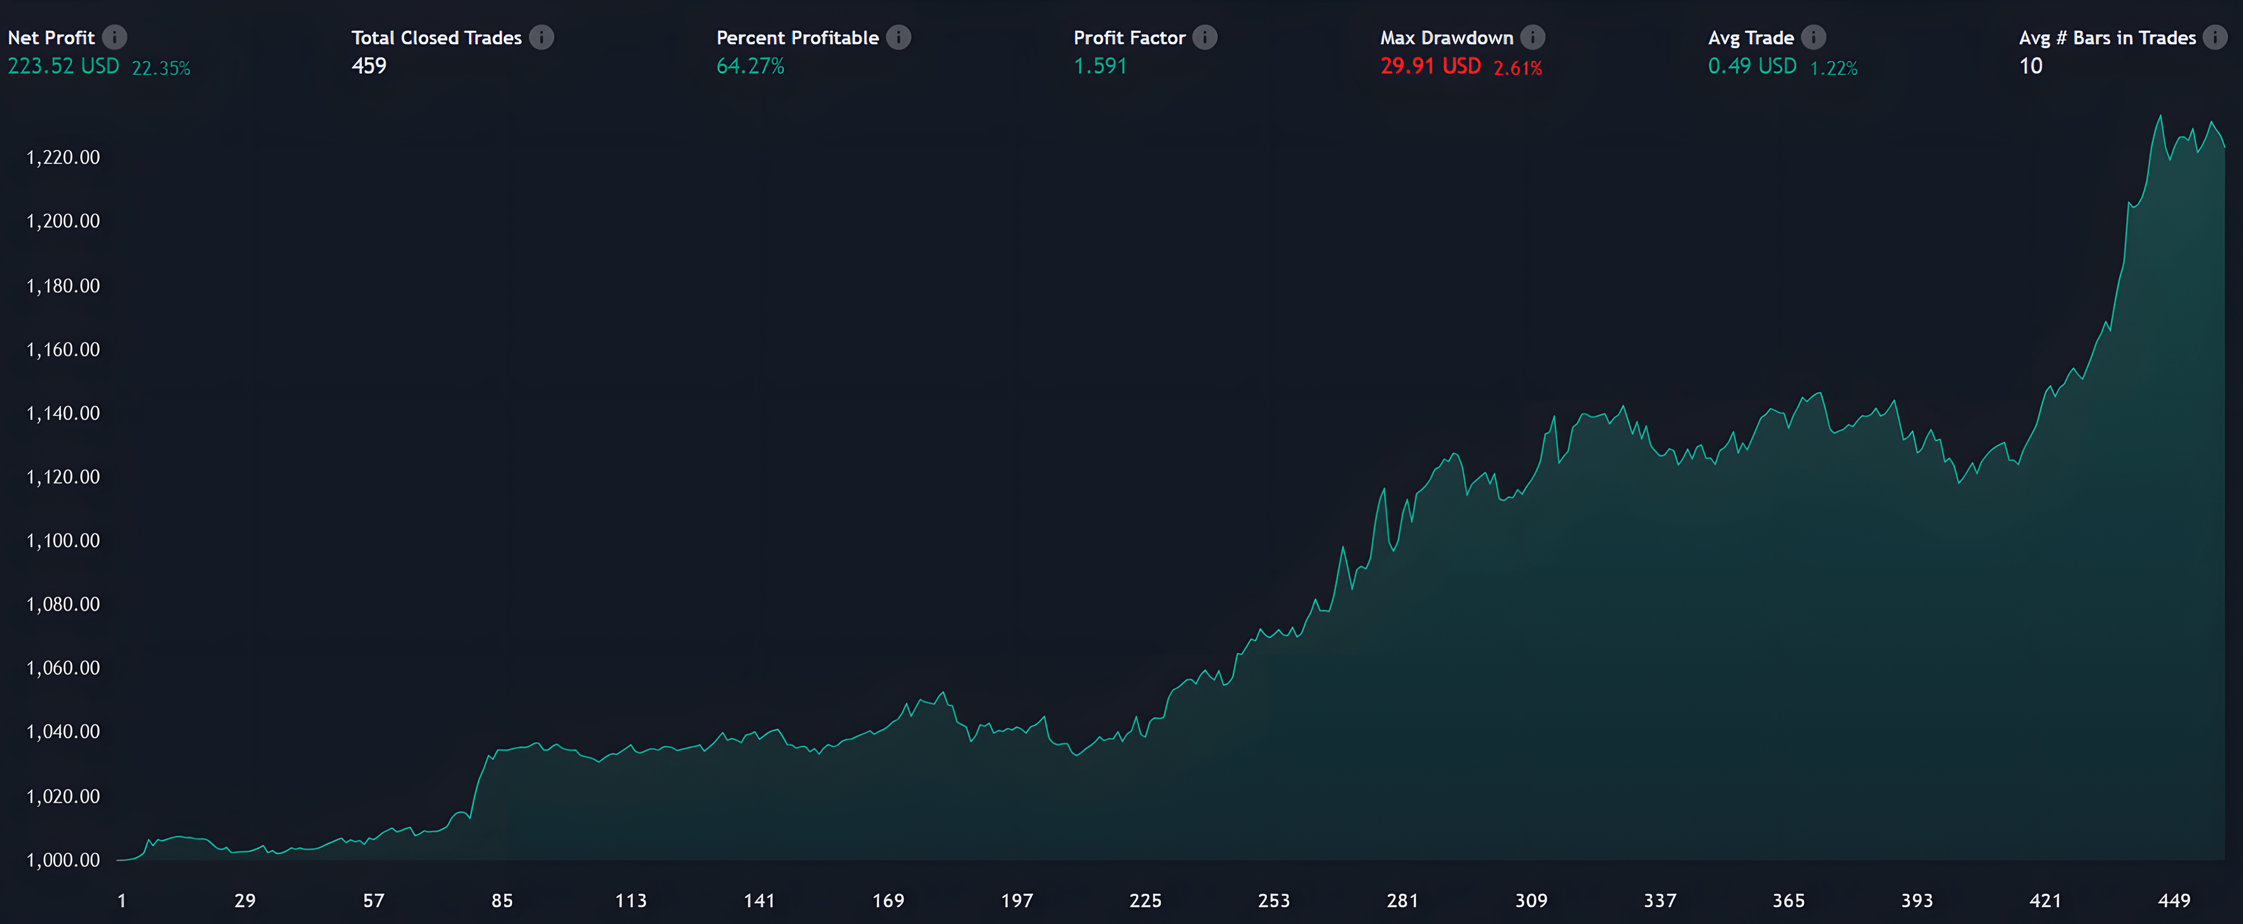Click the 1,020.00 y-axis label
The height and width of the screenshot is (924, 2243).
tap(63, 796)
